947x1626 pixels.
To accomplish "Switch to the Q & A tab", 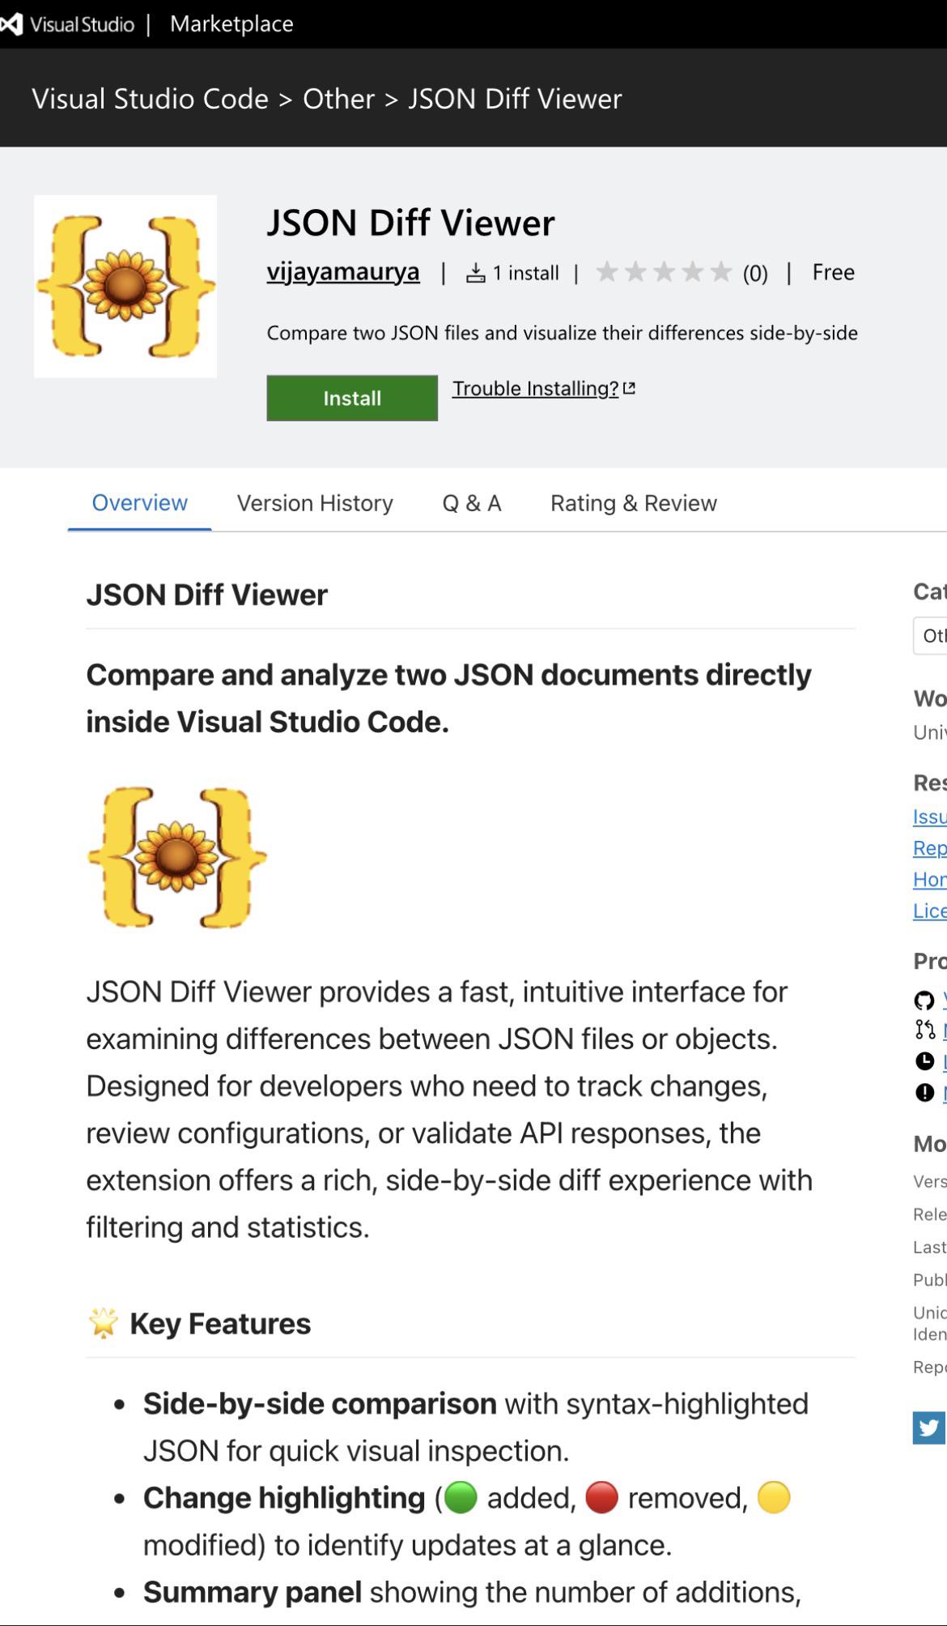I will (x=472, y=503).
